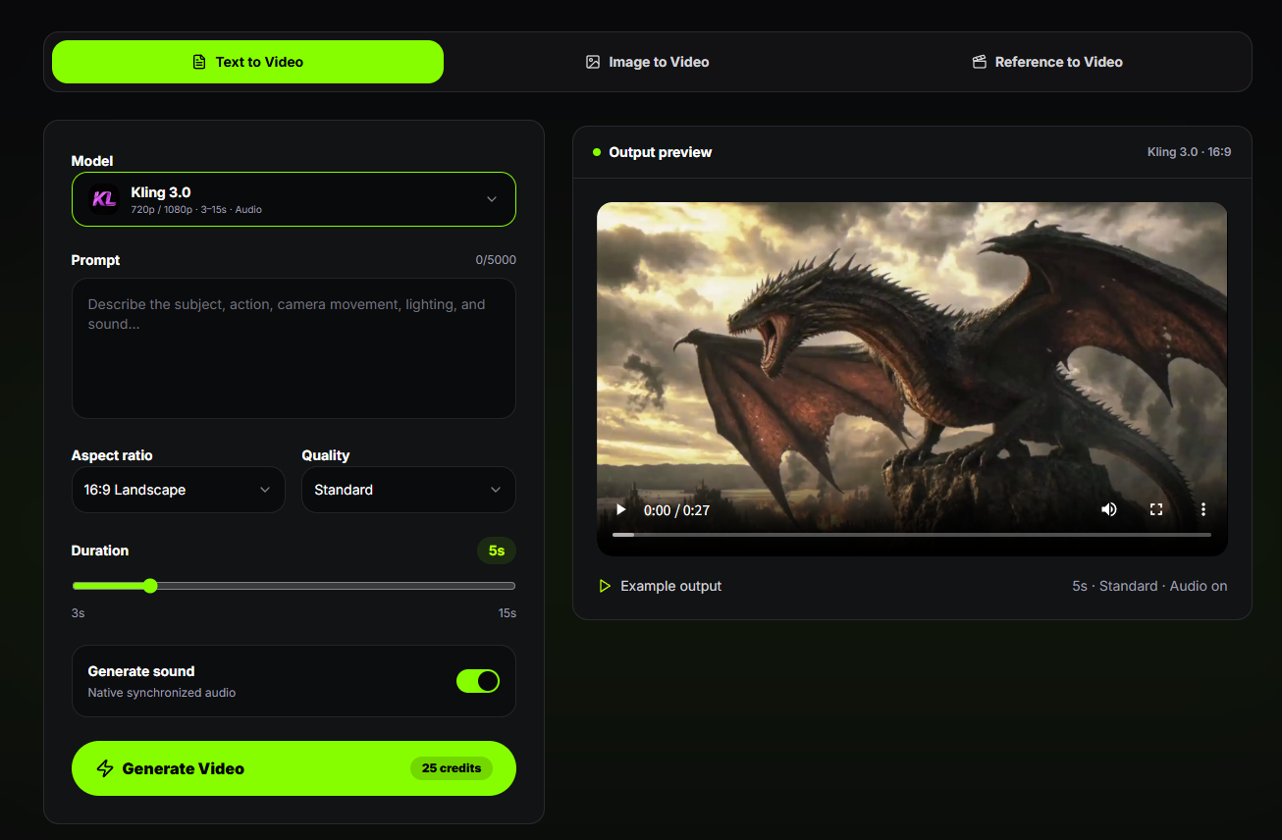Click the 25 credits badge
The width and height of the screenshot is (1282, 840).
coord(452,768)
